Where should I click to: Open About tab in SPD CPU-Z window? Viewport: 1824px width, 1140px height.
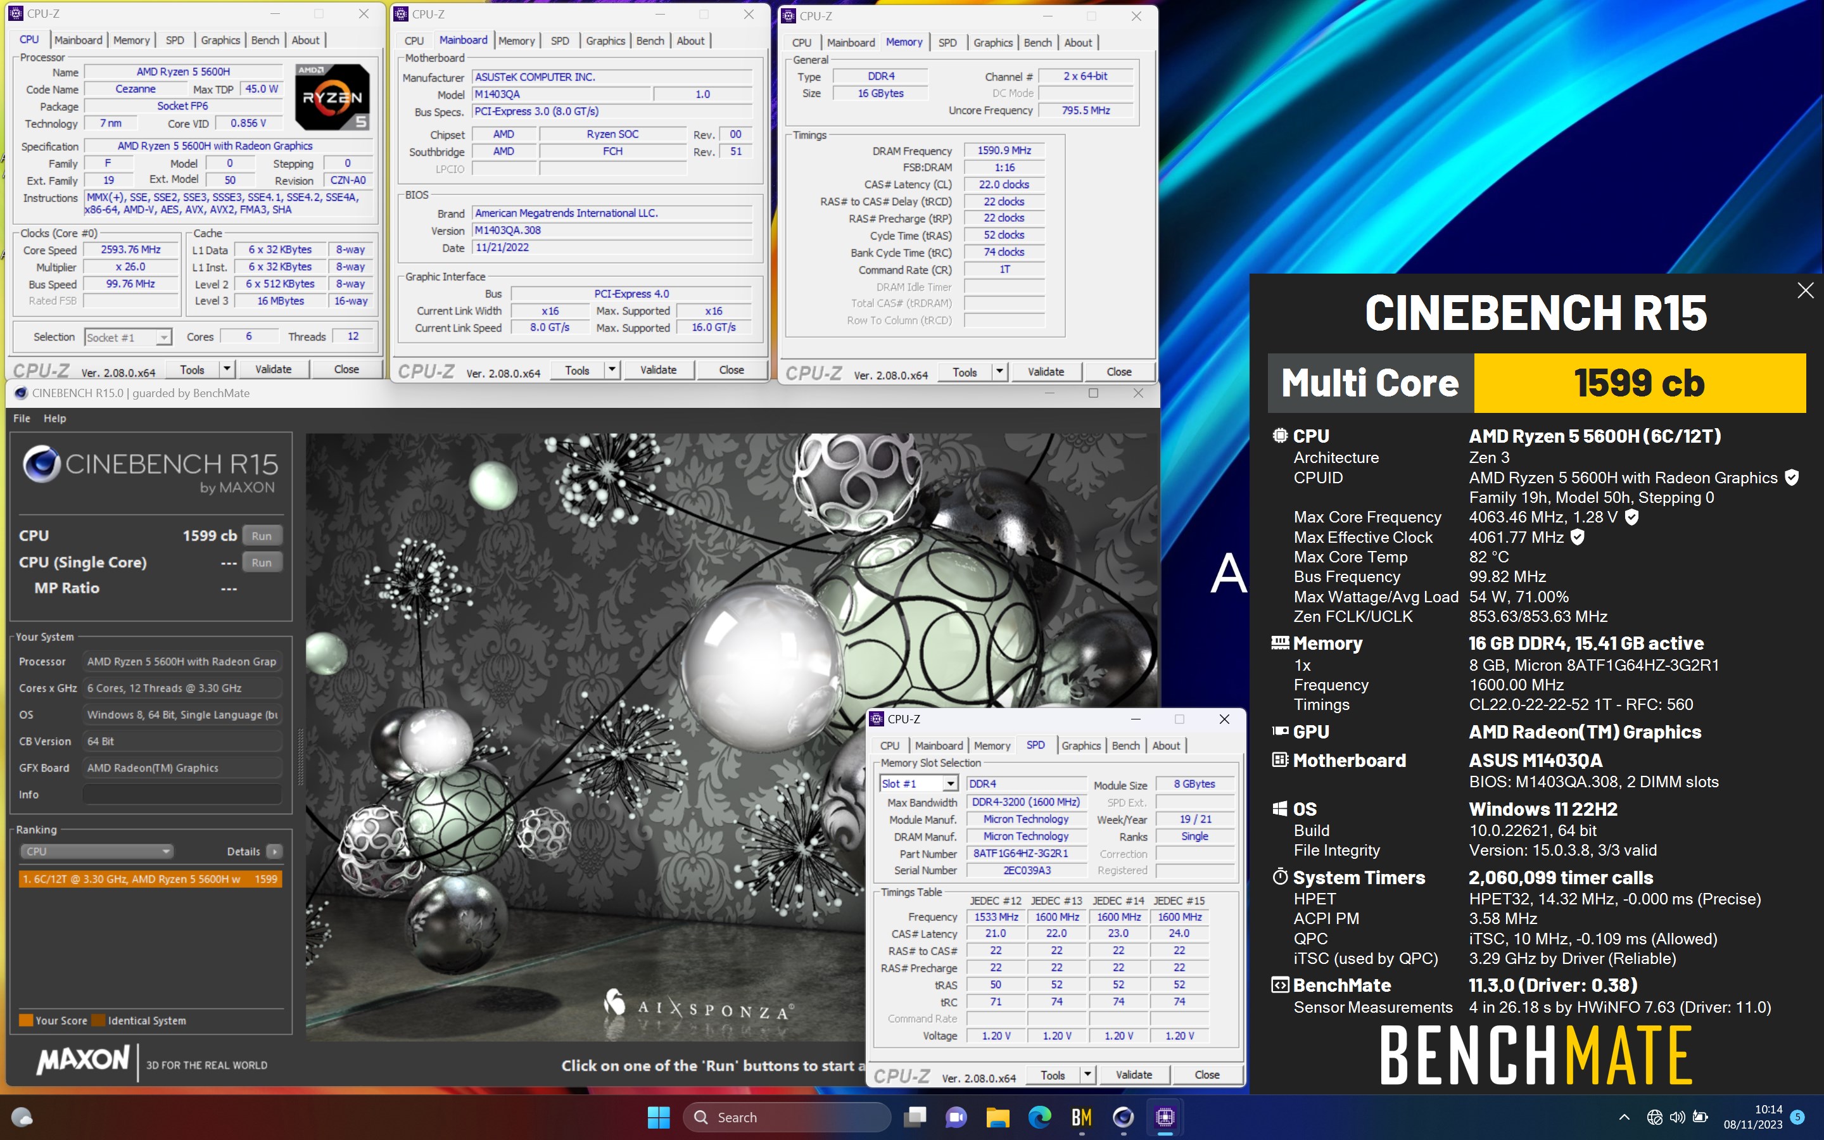pyautogui.click(x=1166, y=745)
